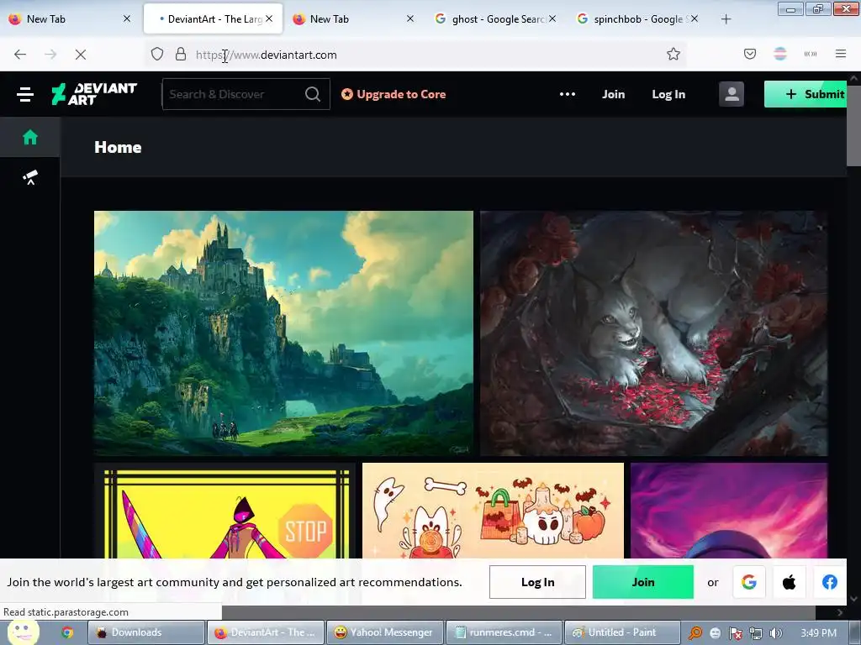Click the browser address bar

(x=417, y=55)
